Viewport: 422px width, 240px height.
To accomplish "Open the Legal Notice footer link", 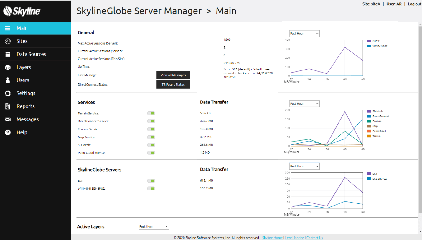I will (x=294, y=238).
